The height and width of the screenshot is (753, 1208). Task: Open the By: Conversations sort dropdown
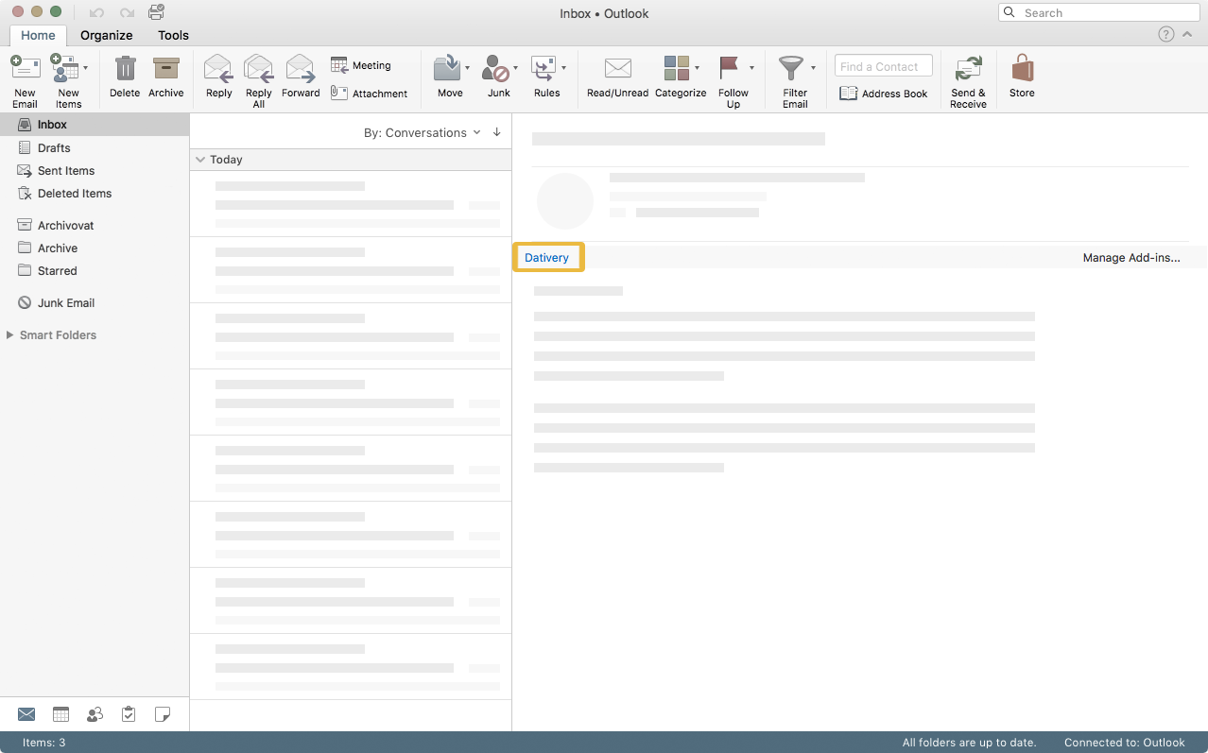(423, 132)
